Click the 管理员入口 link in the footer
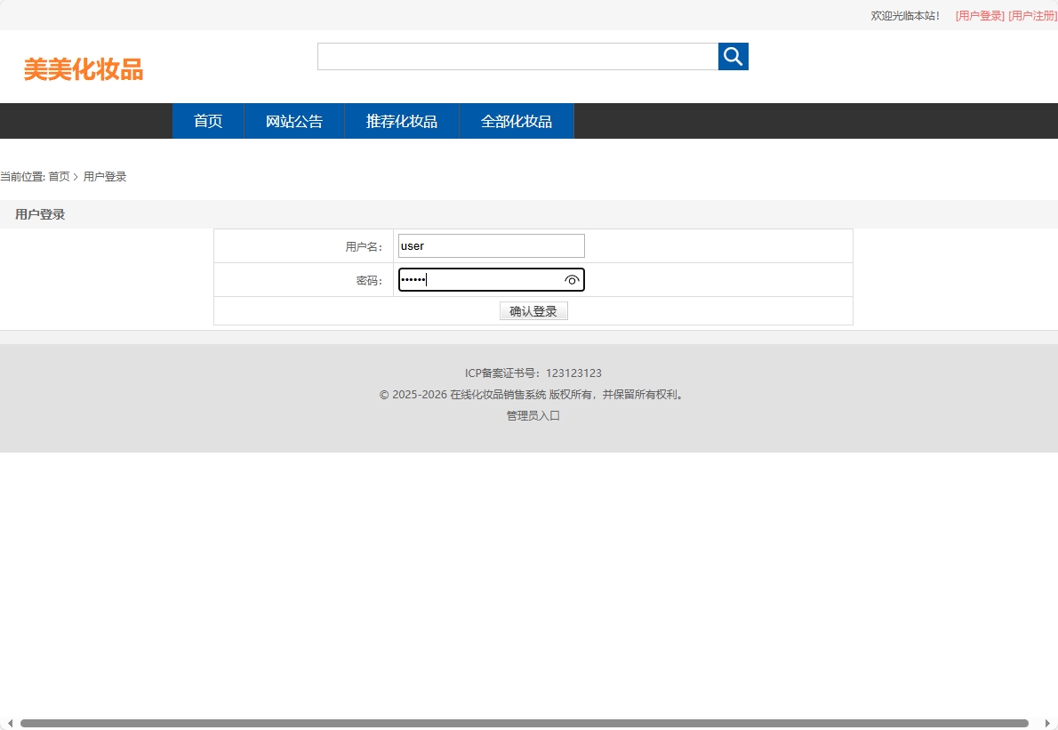Image resolution: width=1058 pixels, height=730 pixels. pyautogui.click(x=533, y=415)
